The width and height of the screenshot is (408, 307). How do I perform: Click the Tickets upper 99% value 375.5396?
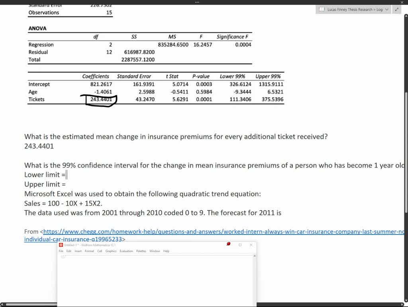coord(273,99)
